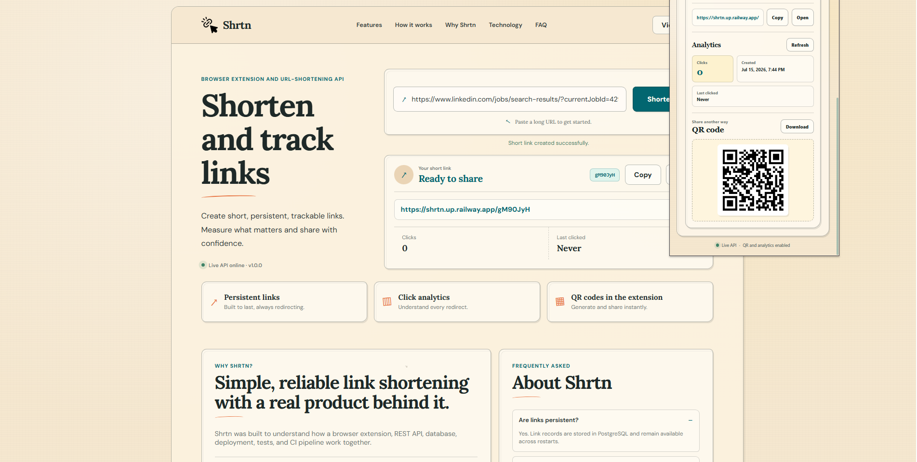Open the Technology nav item
917x462 pixels.
pyautogui.click(x=505, y=25)
